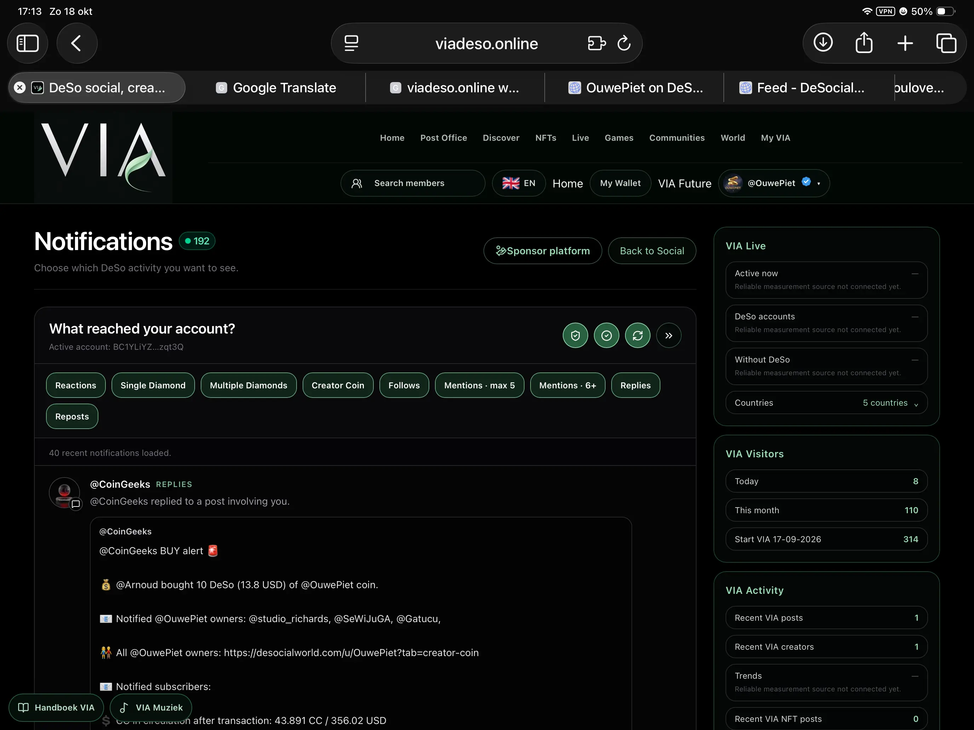Toggle the Single Diamond filter
This screenshot has height=730, width=974.
coord(153,386)
